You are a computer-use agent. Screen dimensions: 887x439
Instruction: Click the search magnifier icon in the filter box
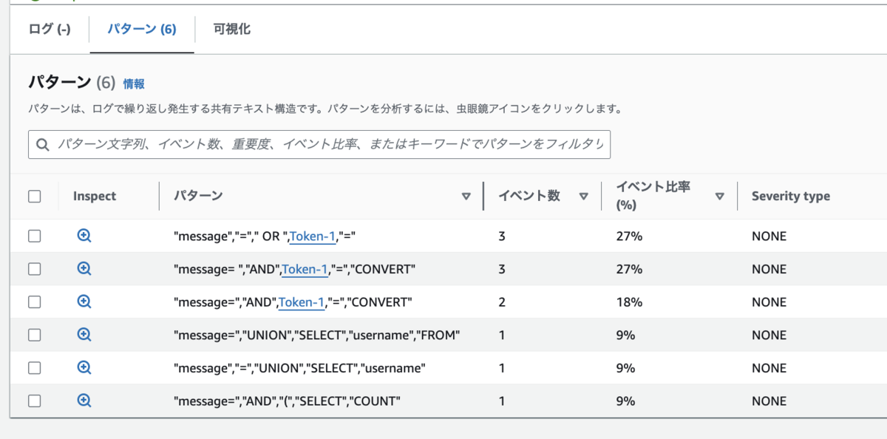(x=43, y=145)
